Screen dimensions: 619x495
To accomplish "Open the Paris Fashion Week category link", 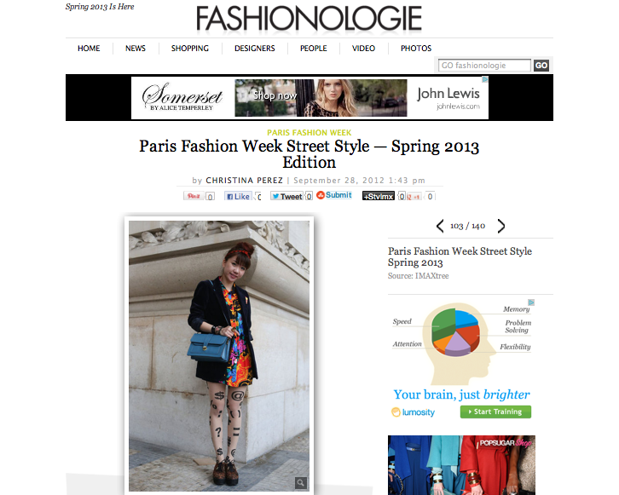I will (x=309, y=133).
